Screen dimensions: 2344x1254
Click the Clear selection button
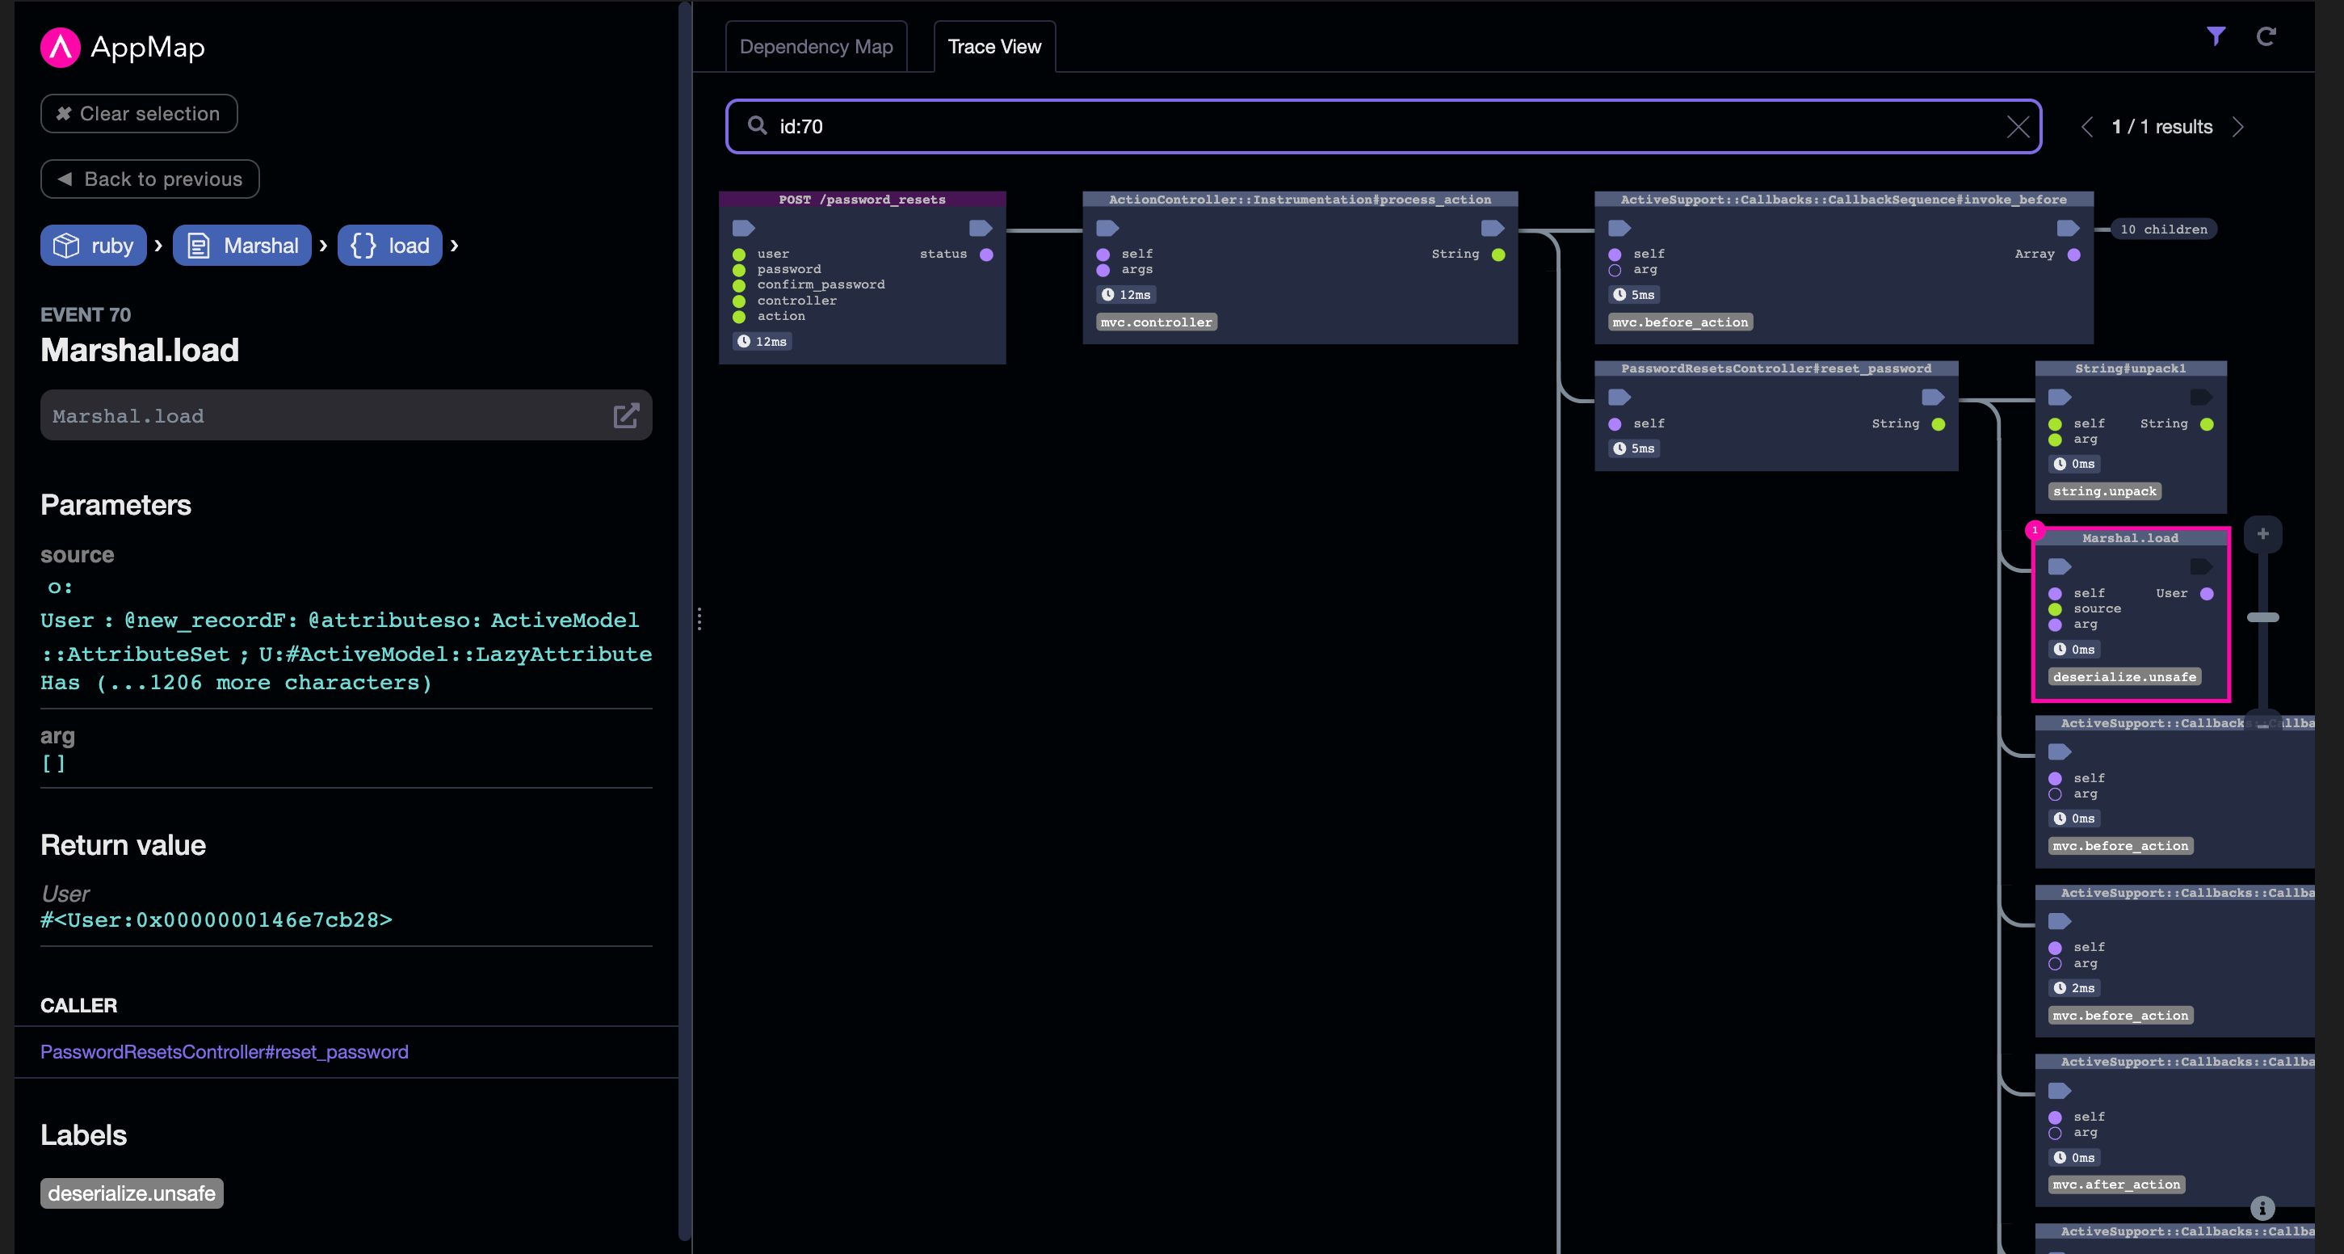[138, 114]
